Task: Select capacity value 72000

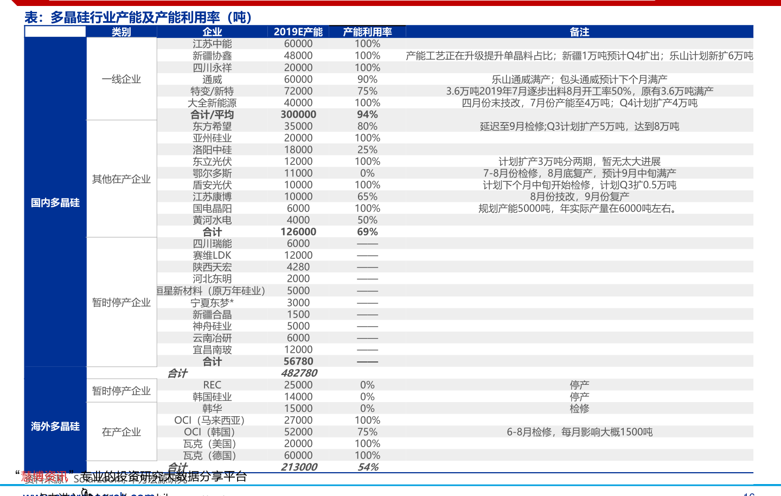Action: 298,91
